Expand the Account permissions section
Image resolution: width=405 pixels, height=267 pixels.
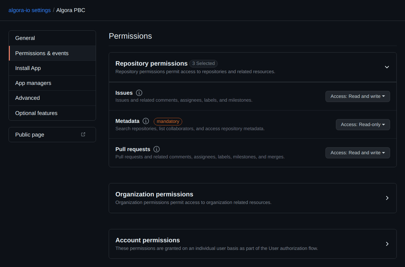[387, 244]
